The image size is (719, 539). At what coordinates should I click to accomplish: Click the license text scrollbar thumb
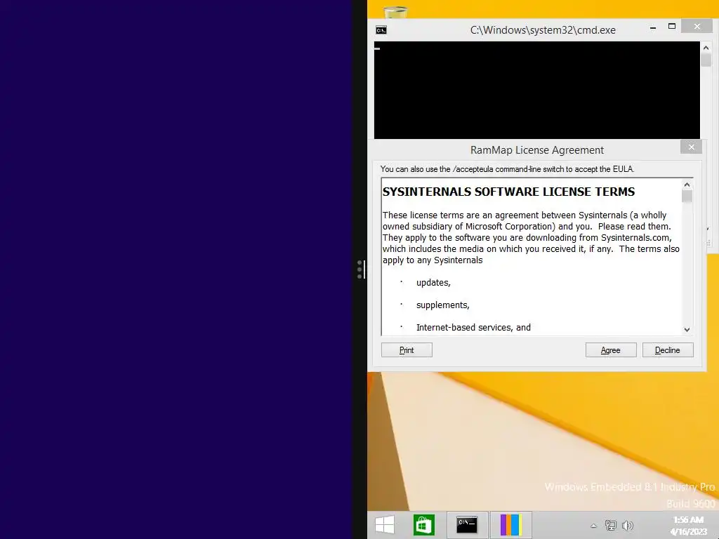687,197
